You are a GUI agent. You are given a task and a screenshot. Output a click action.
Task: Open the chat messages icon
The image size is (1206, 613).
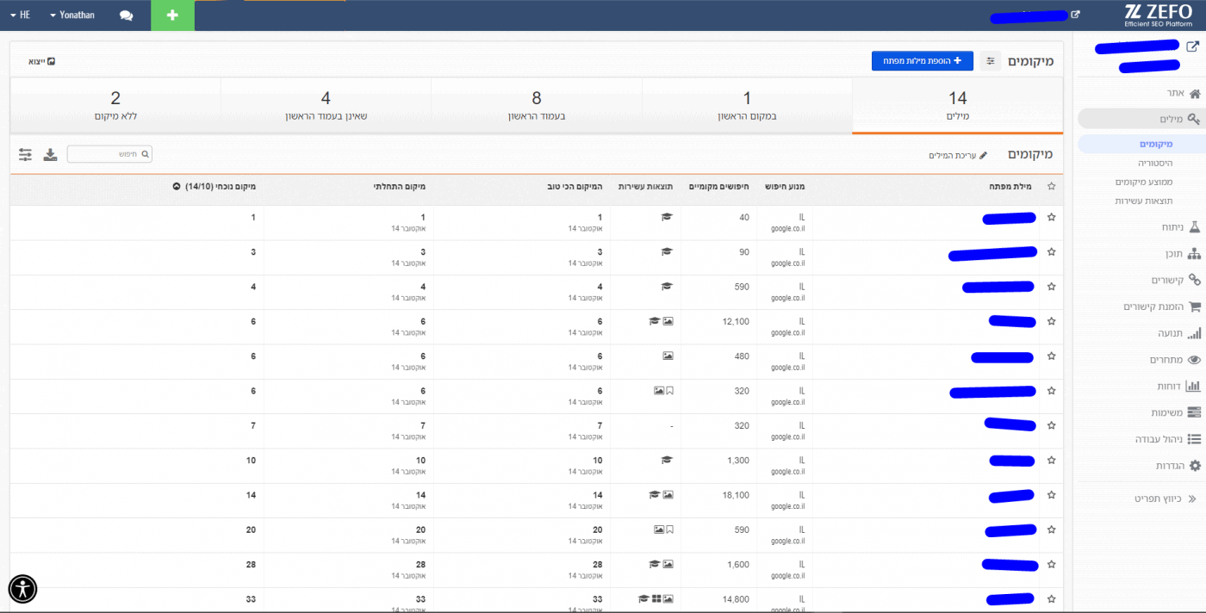pyautogui.click(x=126, y=15)
